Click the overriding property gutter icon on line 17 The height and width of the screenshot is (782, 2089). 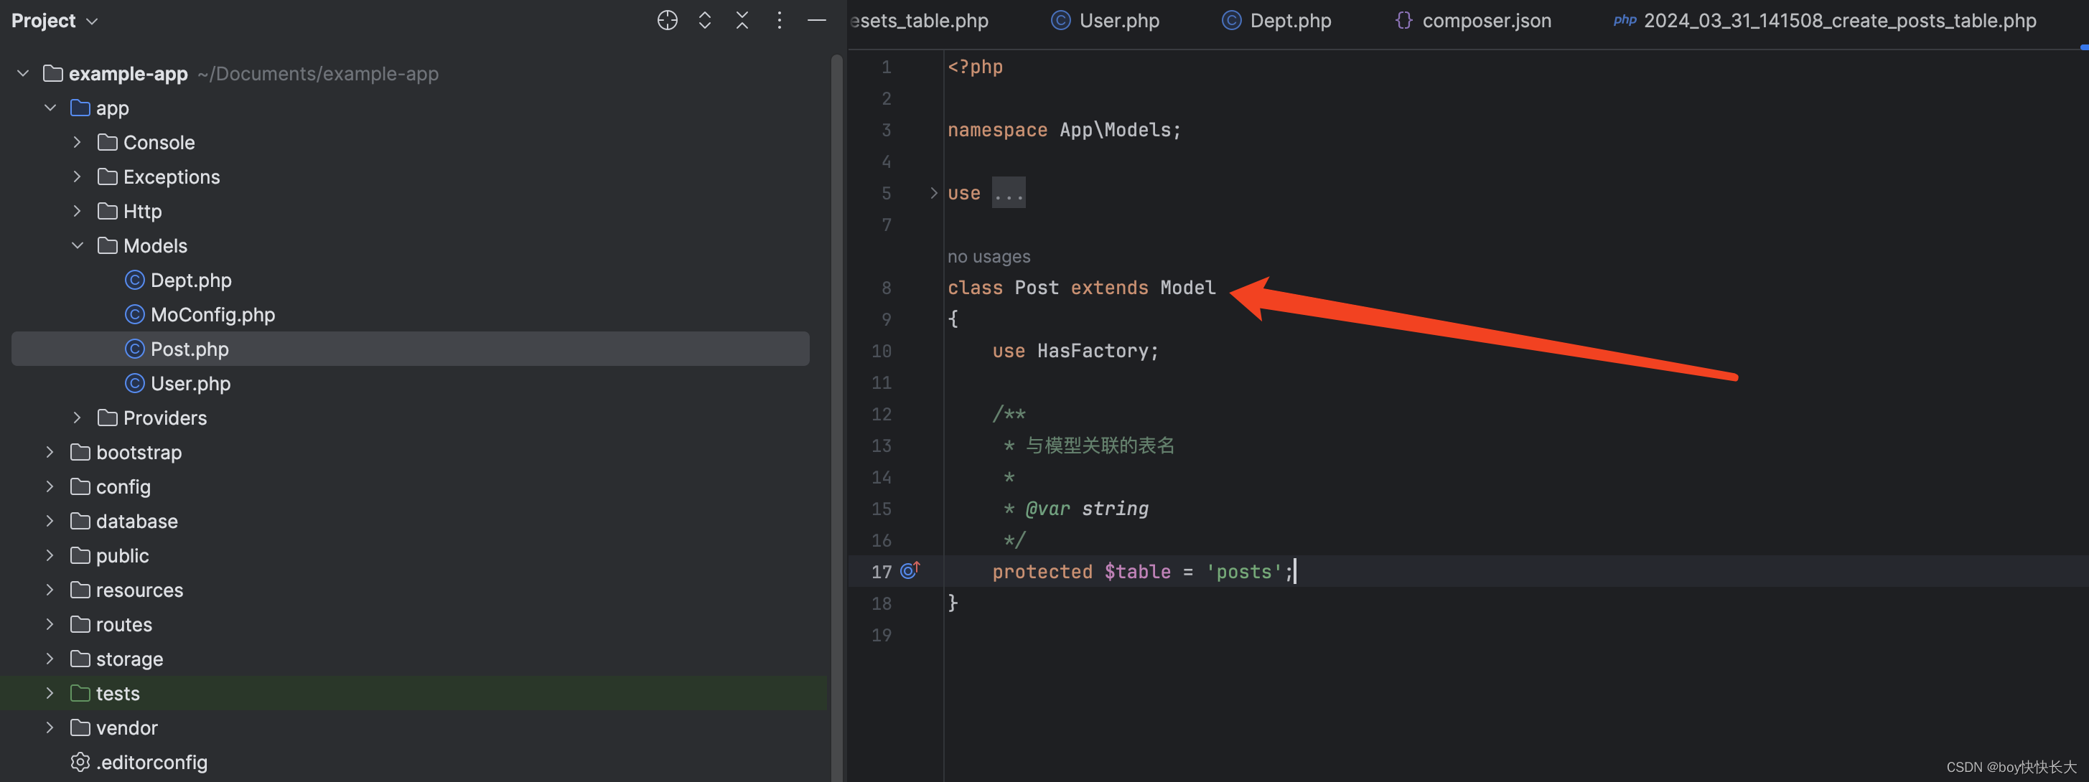click(911, 570)
